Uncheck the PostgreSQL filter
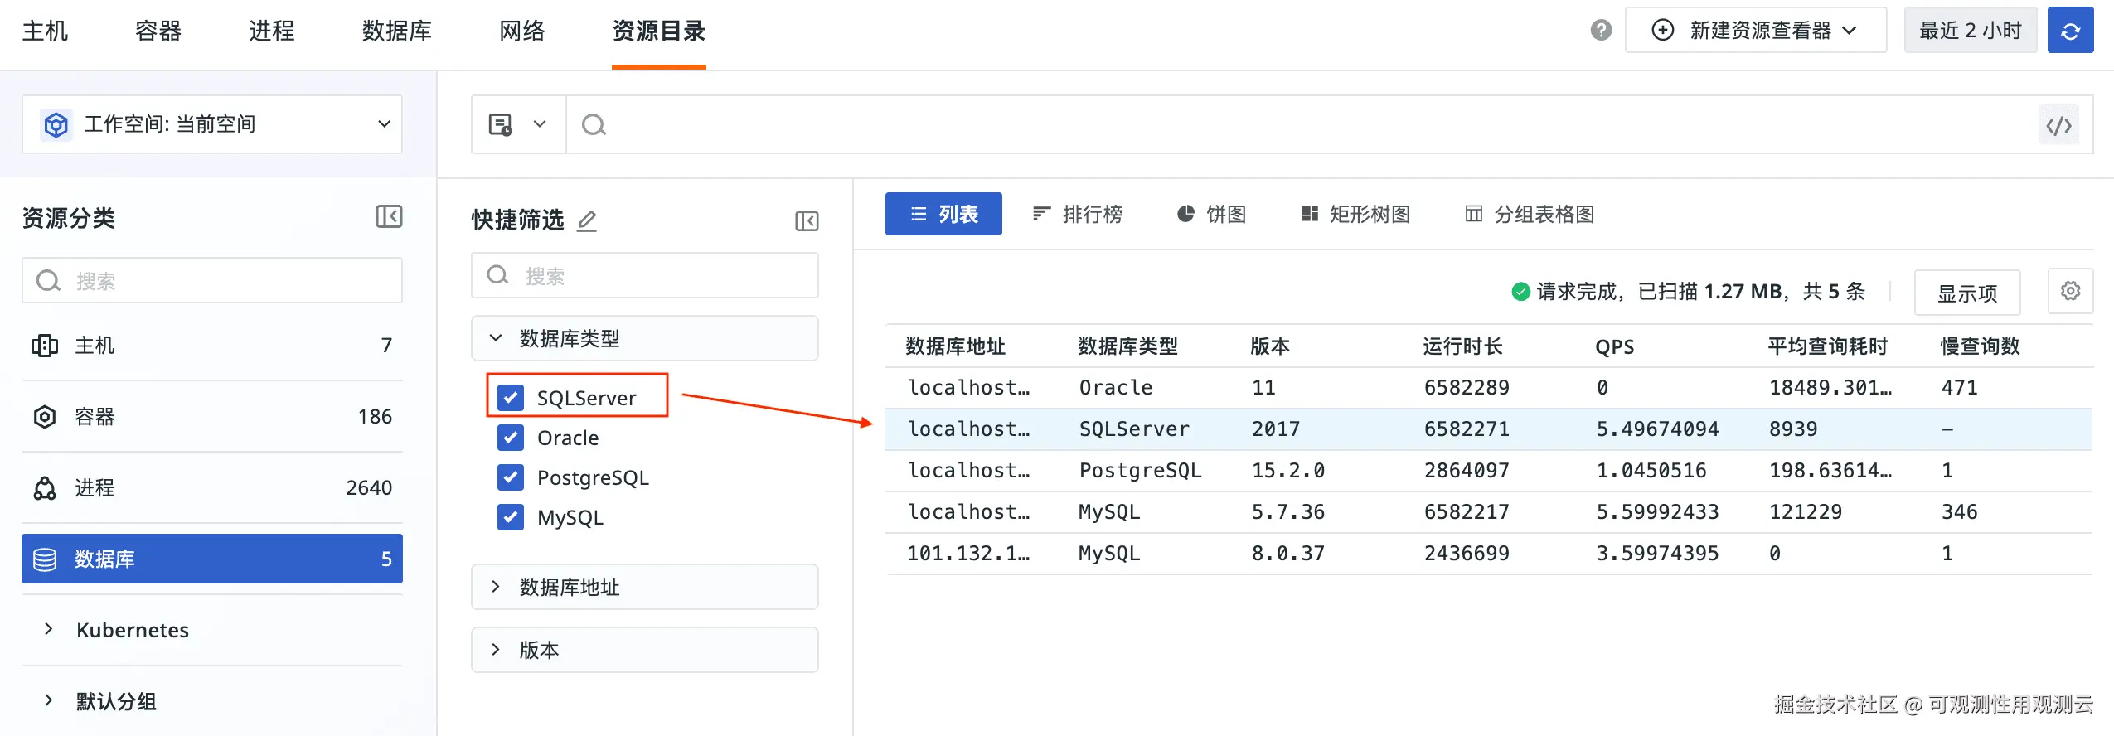Screen dimensions: 2114x736 pyautogui.click(x=511, y=477)
